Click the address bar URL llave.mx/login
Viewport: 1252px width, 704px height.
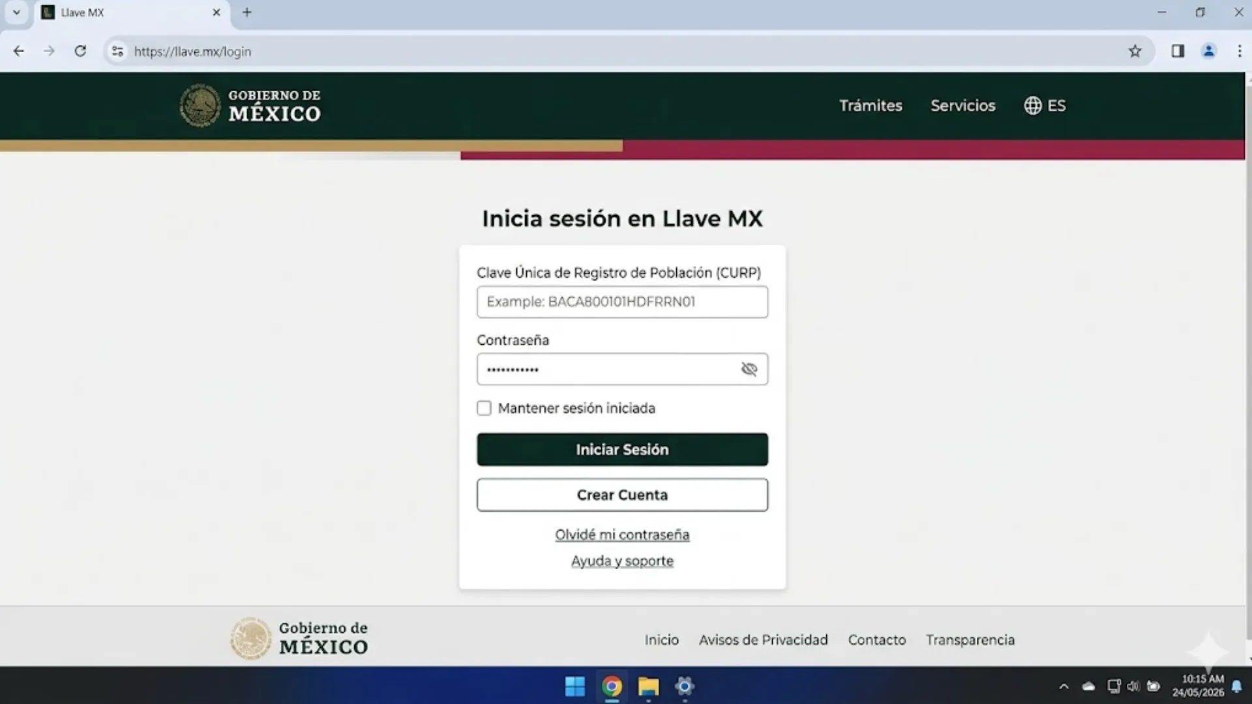pyautogui.click(x=192, y=51)
